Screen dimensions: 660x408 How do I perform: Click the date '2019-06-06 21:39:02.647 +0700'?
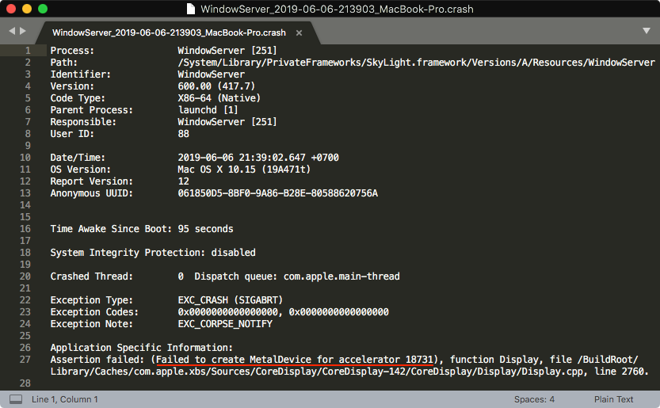[258, 158]
